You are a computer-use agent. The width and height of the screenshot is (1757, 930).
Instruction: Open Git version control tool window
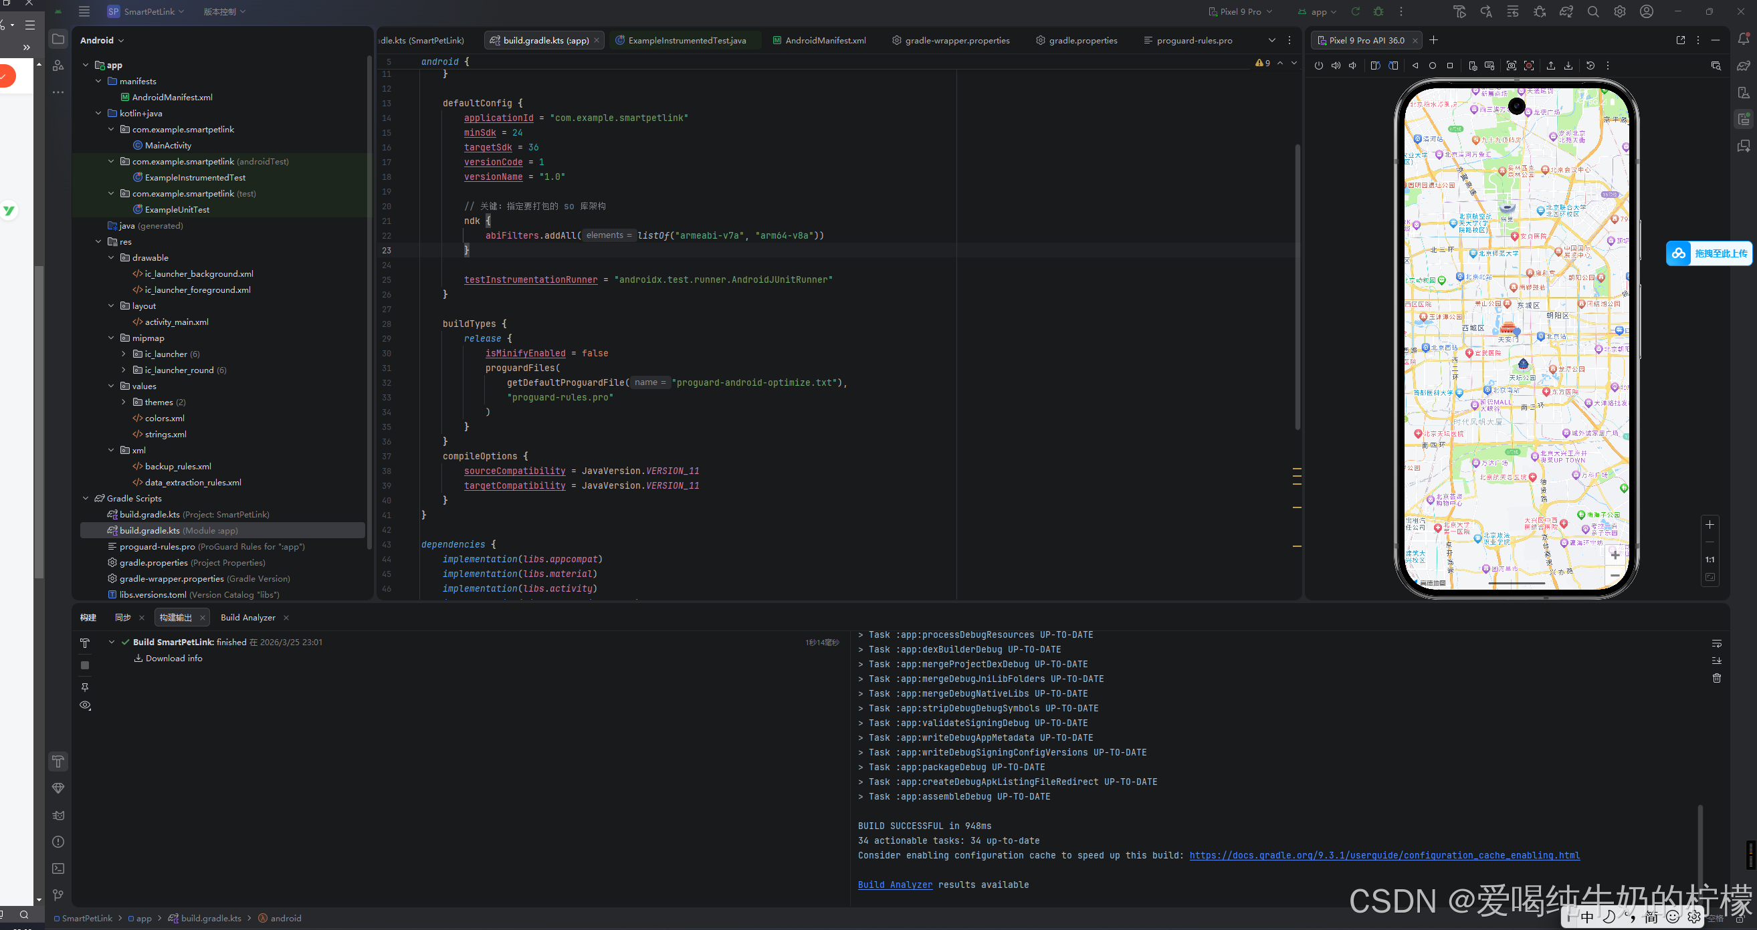(59, 895)
